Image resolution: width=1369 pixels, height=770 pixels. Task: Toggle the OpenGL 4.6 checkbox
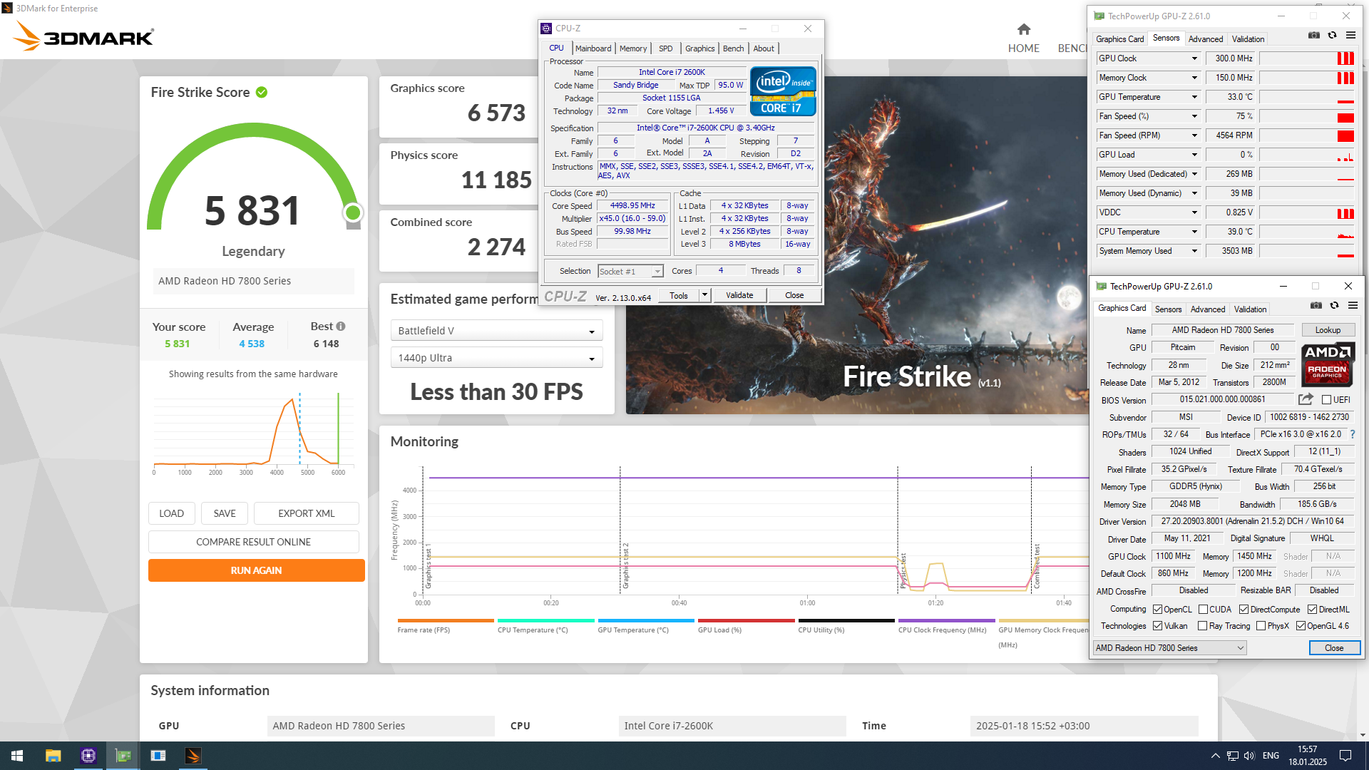[x=1301, y=626]
